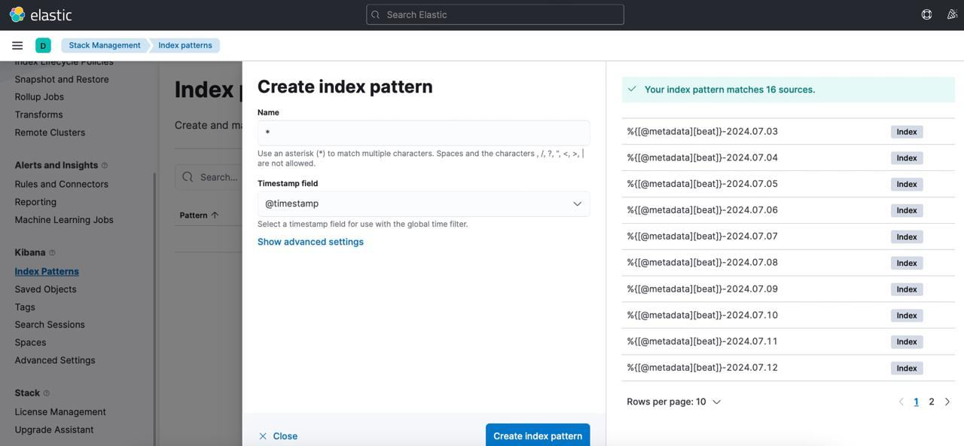The height and width of the screenshot is (446, 964).
Task: Go to previous page arrow
Action: click(901, 402)
